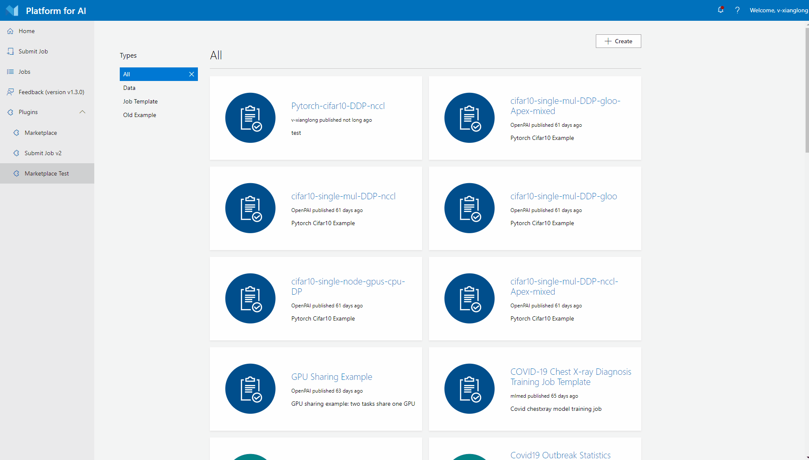Image resolution: width=809 pixels, height=460 pixels.
Task: Open cifar10-single-mul-DDP-gloo-Apex-mixed link
Action: (565, 106)
